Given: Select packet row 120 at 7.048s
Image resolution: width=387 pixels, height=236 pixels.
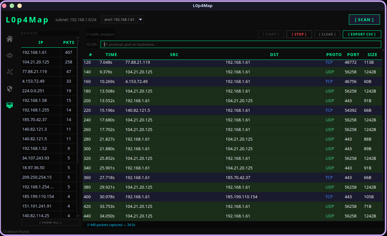Looking at the screenshot, I should click(x=232, y=63).
